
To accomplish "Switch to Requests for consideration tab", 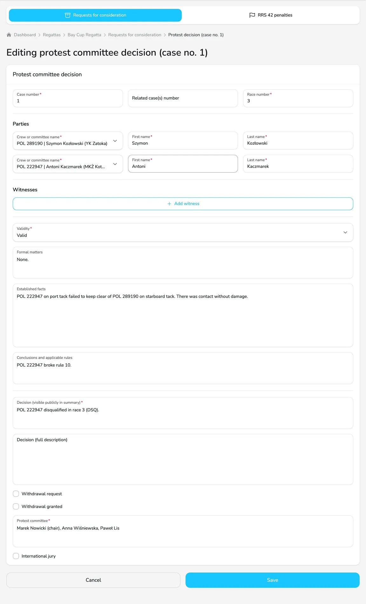I will click(95, 15).
